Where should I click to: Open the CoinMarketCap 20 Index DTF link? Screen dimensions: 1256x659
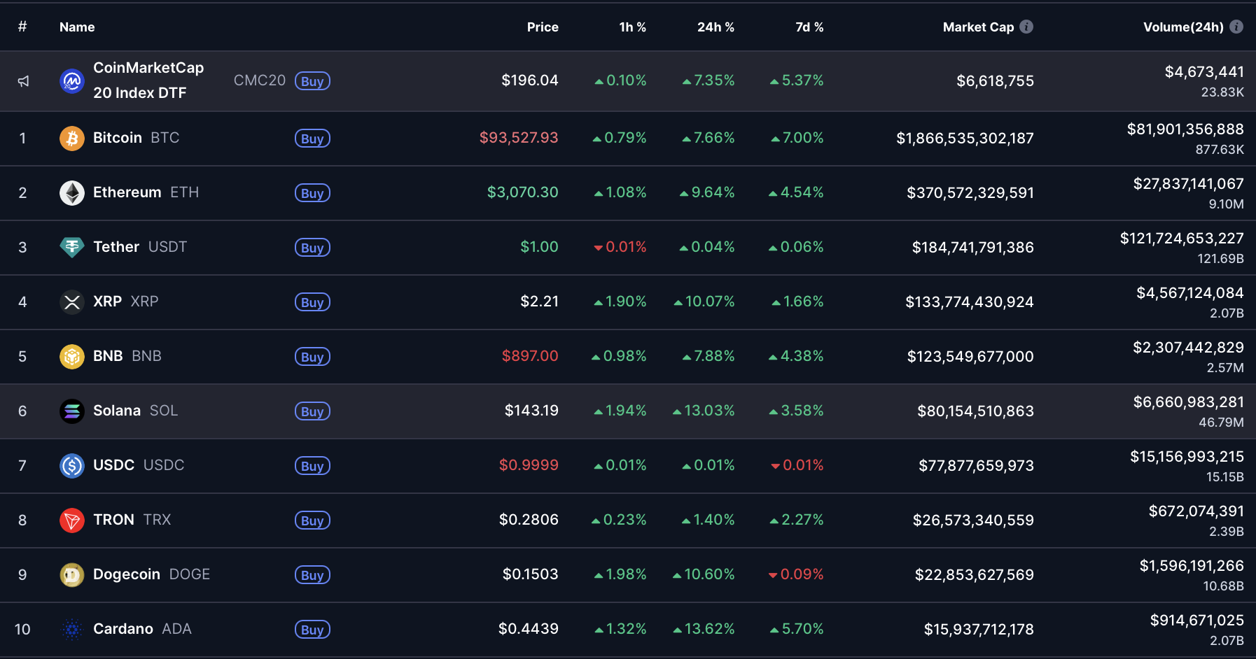click(x=148, y=80)
